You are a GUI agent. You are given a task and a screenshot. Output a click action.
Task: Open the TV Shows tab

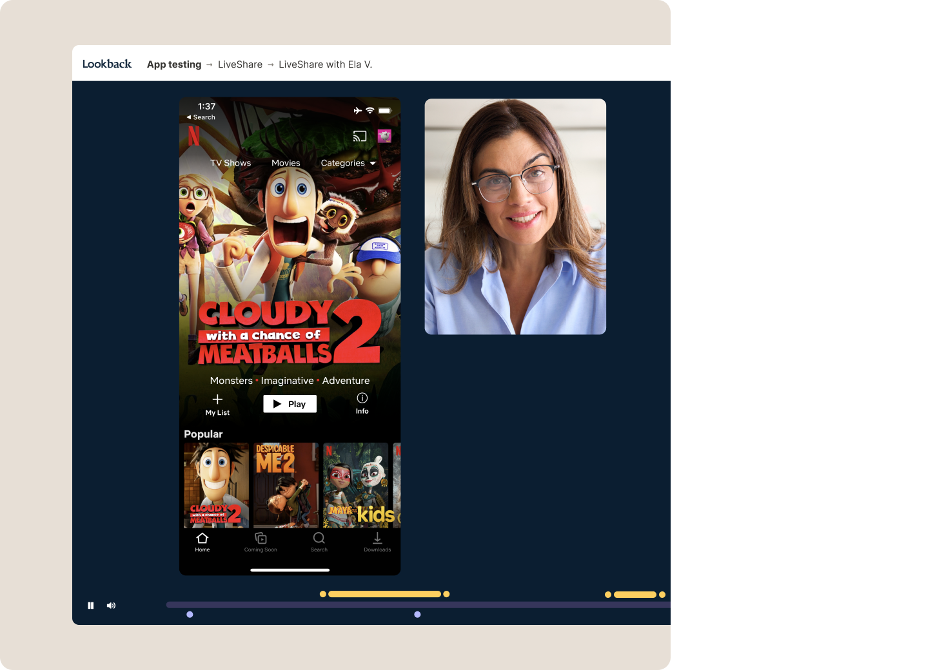pos(230,163)
